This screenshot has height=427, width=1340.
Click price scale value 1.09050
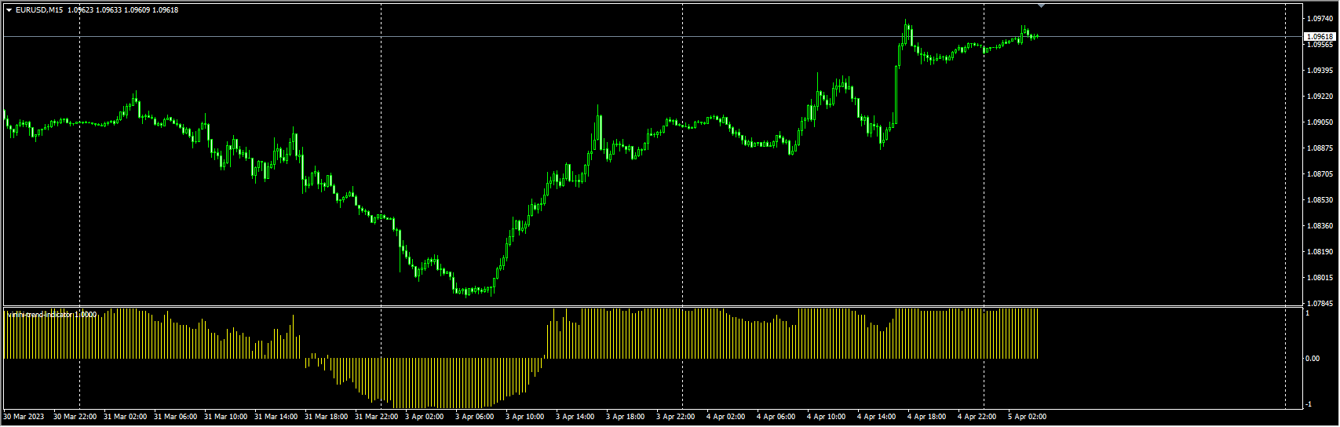pos(1320,122)
